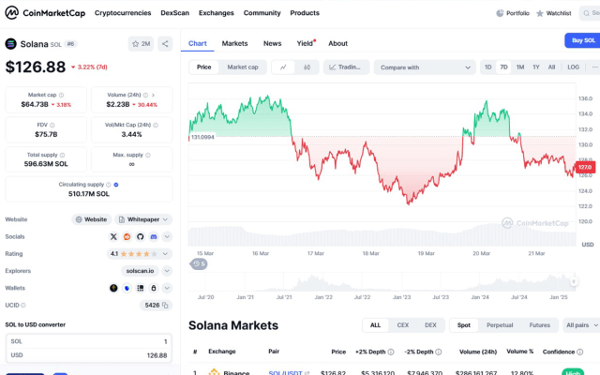Open Solana's X (Twitter) social link
The width and height of the screenshot is (600, 375).
[114, 236]
